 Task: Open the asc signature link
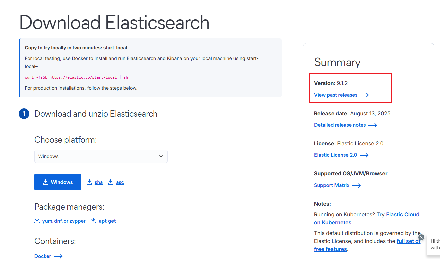120,182
